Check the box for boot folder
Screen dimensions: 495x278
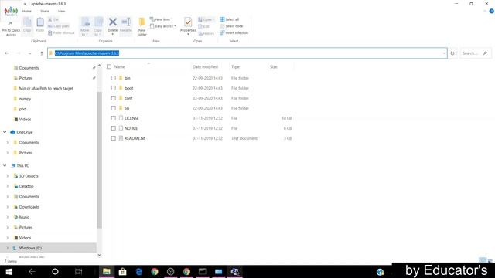[114, 88]
